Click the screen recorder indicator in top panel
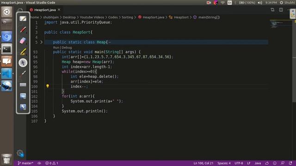296x166 pixels. click(209, 3)
